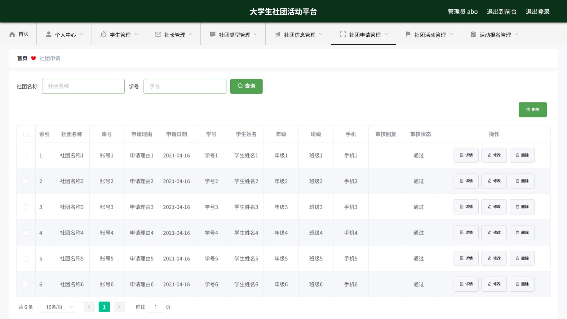Expand the 社团类型管理 dropdown arrow
This screenshot has width=567, height=319.
(256, 34)
